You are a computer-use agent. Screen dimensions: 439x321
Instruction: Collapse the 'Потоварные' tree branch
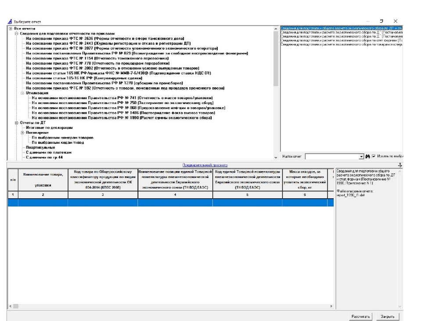(22, 133)
